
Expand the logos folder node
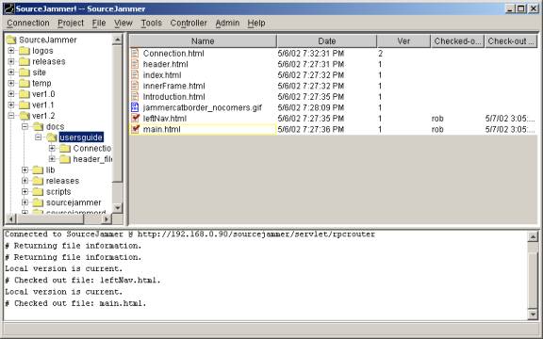click(11, 51)
